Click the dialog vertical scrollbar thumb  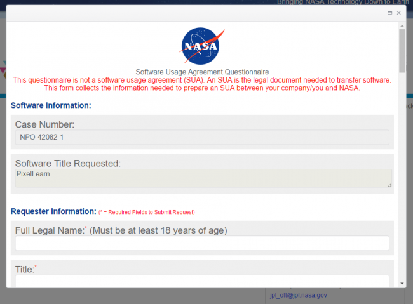402,51
